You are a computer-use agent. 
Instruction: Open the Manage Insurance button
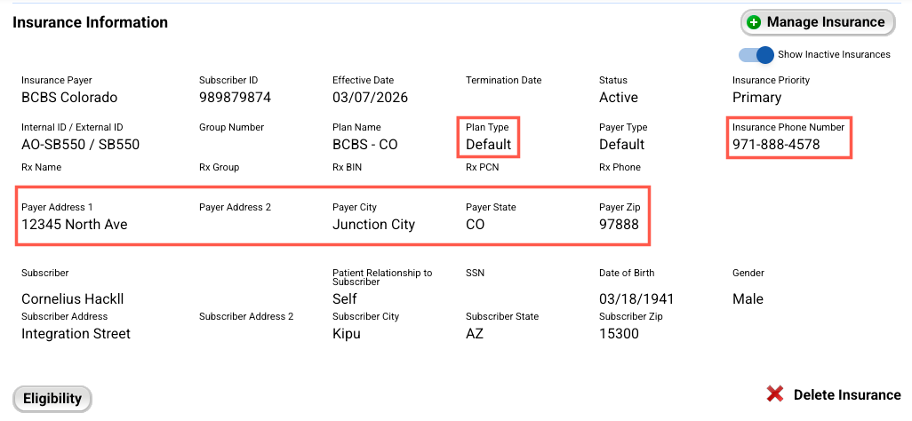(x=817, y=23)
